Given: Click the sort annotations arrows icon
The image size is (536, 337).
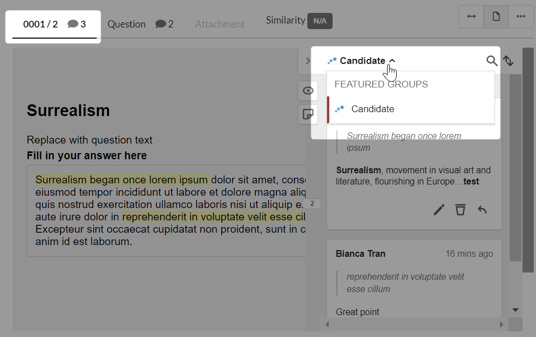Looking at the screenshot, I should [x=508, y=61].
